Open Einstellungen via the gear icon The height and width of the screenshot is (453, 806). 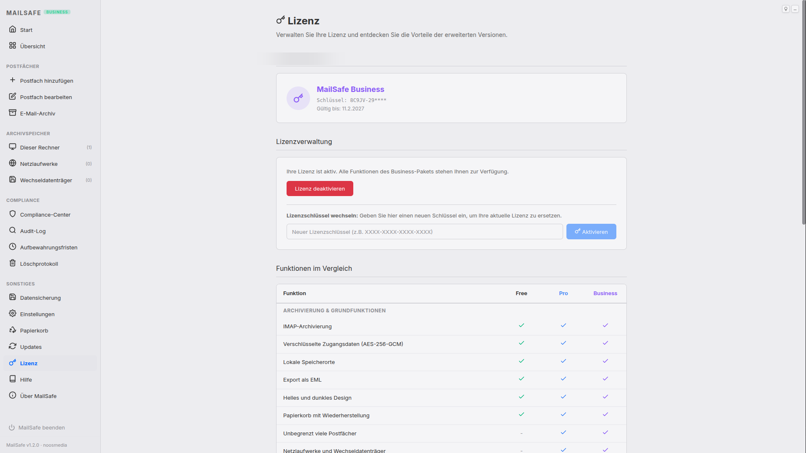click(13, 314)
